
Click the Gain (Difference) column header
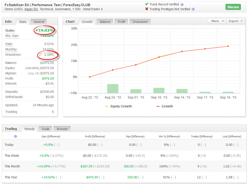coord(51,137)
